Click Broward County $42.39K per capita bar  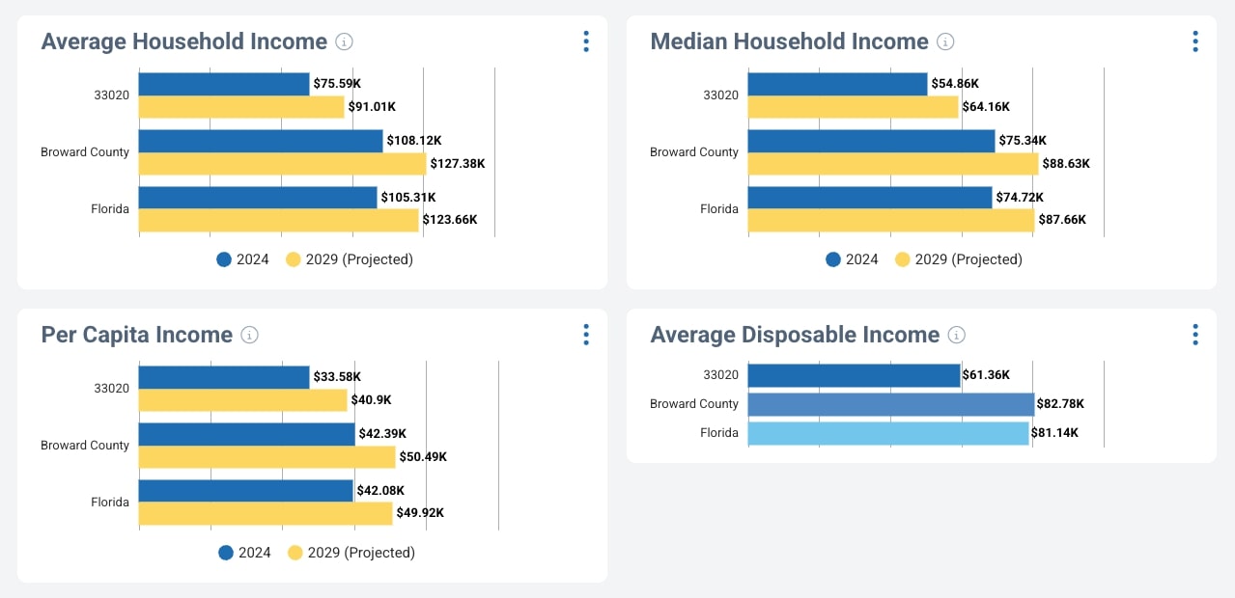tap(247, 434)
